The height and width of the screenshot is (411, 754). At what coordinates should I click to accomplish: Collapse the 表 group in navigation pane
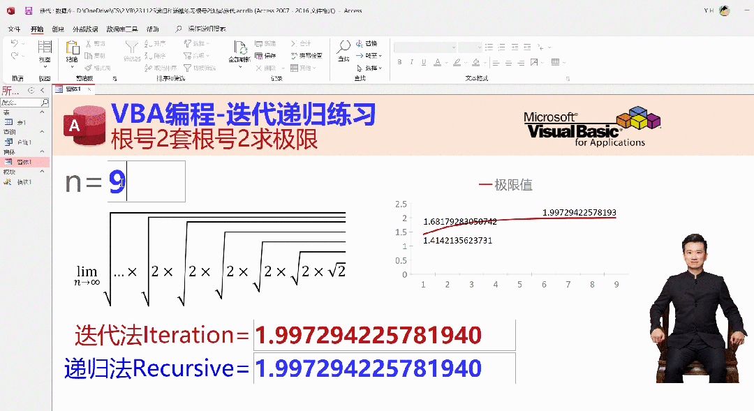coord(42,112)
